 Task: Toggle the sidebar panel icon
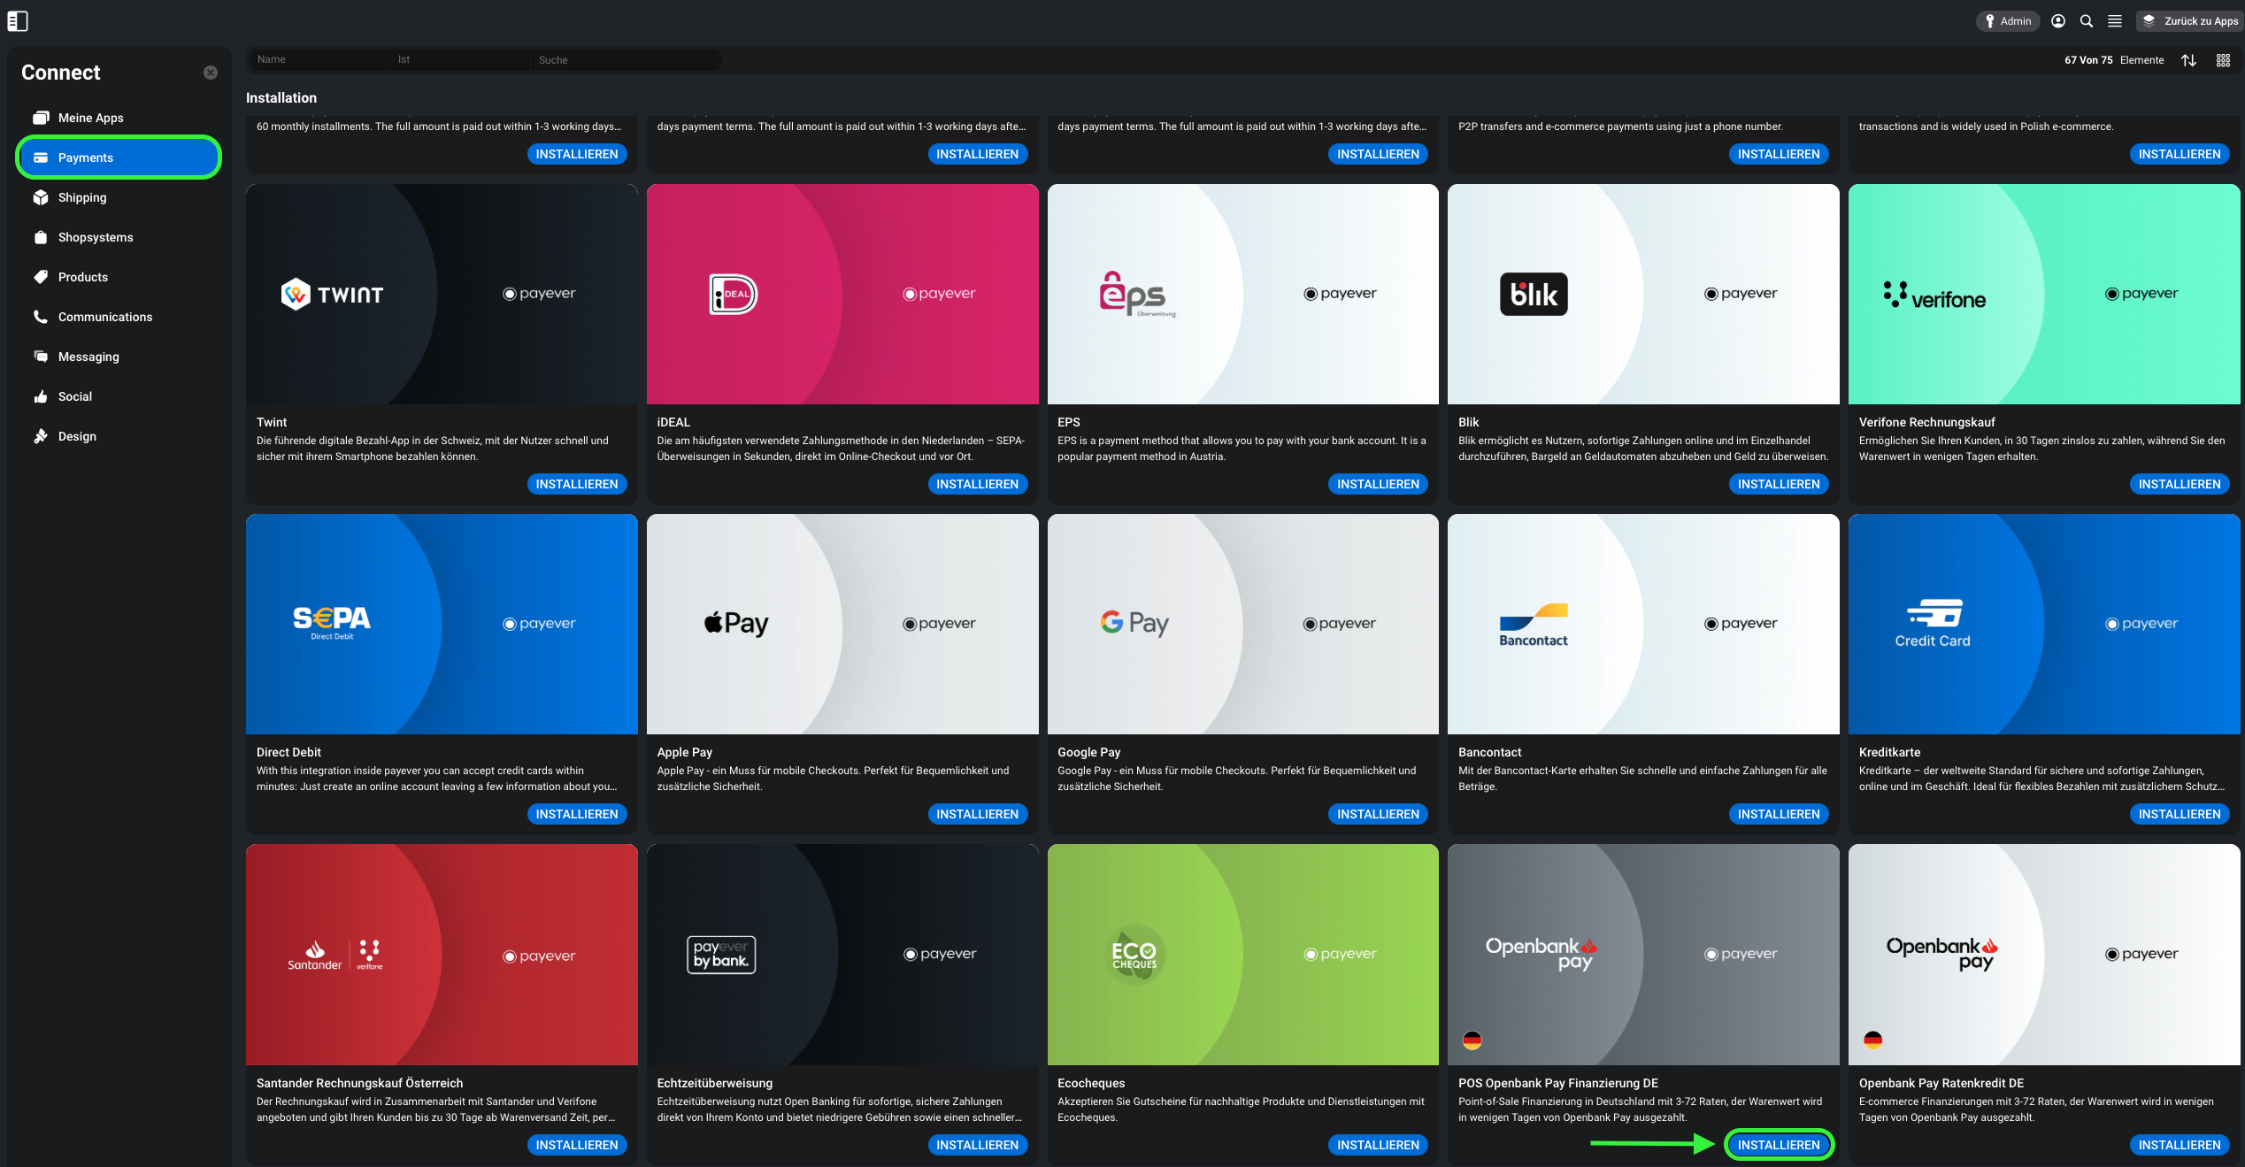point(18,20)
